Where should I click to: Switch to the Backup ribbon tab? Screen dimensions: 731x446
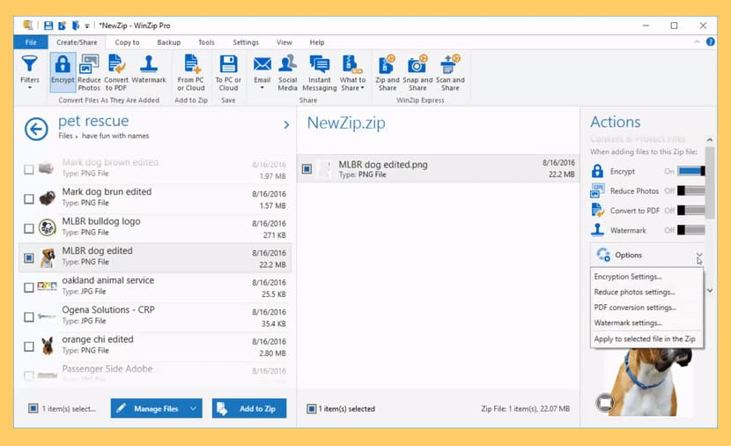tap(169, 42)
